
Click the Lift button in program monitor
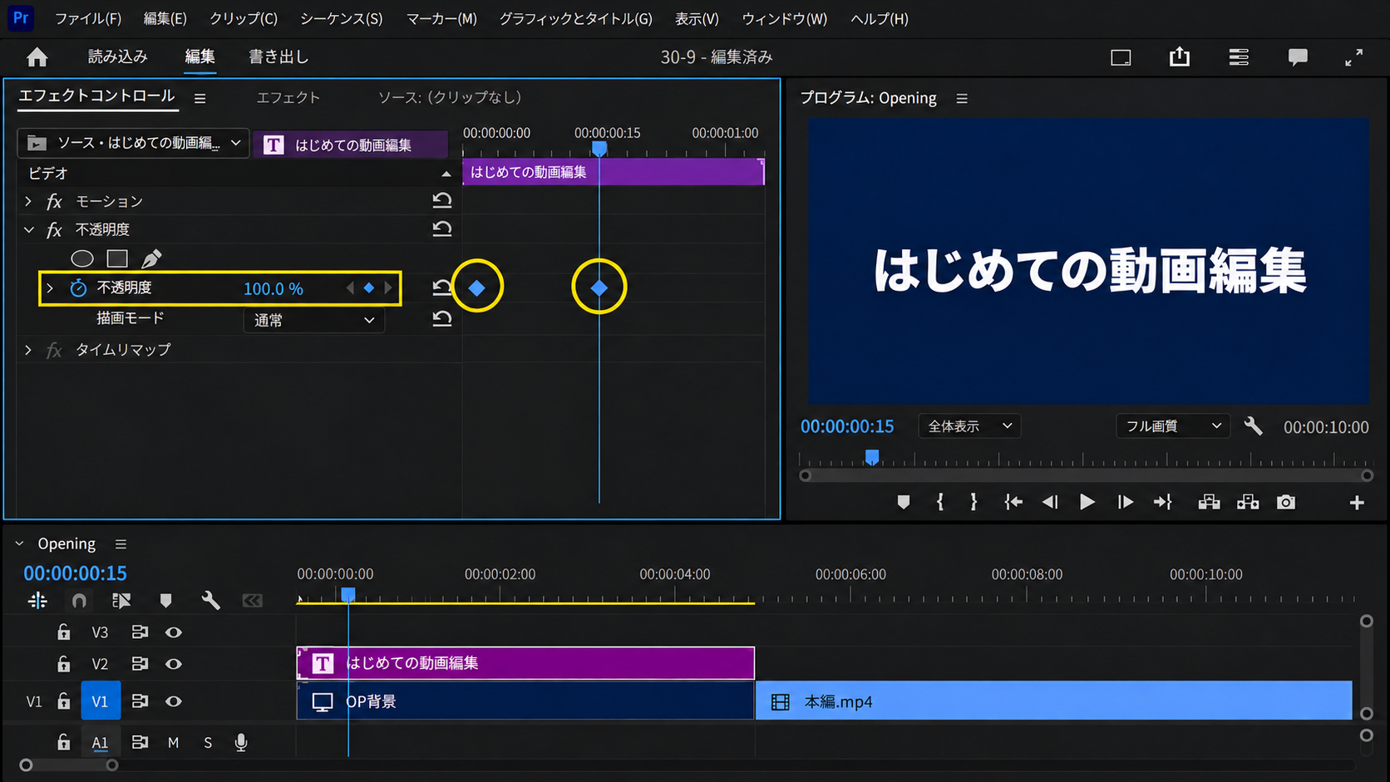tap(1209, 502)
